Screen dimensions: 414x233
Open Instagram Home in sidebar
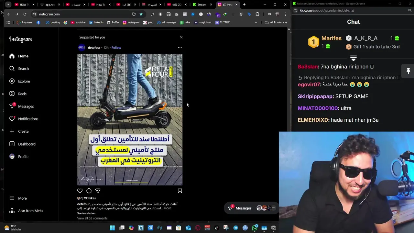19,56
